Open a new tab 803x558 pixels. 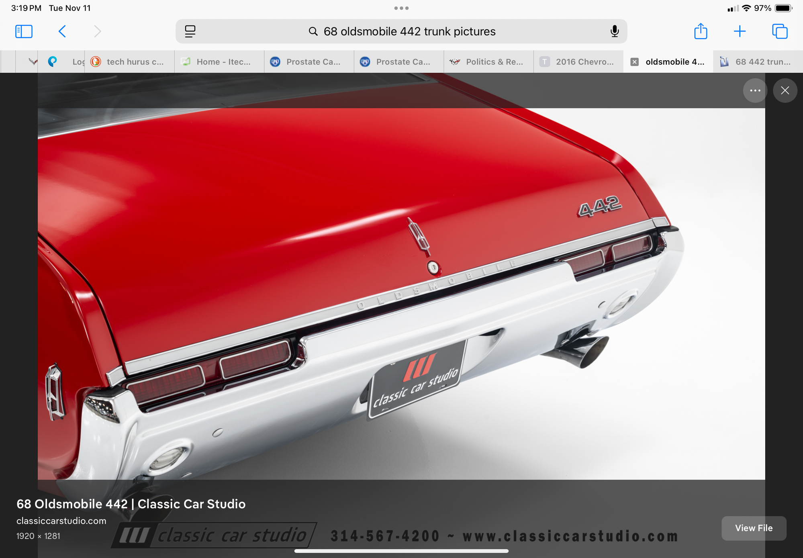pyautogui.click(x=740, y=31)
